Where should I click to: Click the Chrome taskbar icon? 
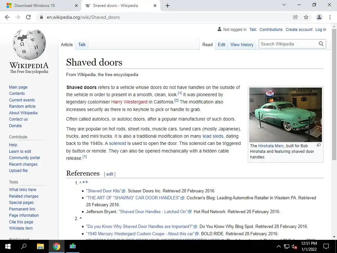pyautogui.click(x=57, y=246)
